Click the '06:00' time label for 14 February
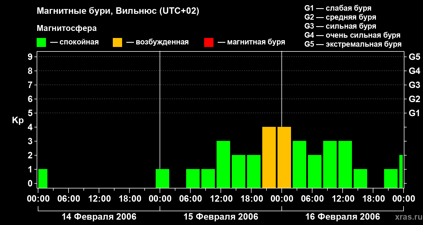This screenshot has width=423, height=225. click(69, 199)
